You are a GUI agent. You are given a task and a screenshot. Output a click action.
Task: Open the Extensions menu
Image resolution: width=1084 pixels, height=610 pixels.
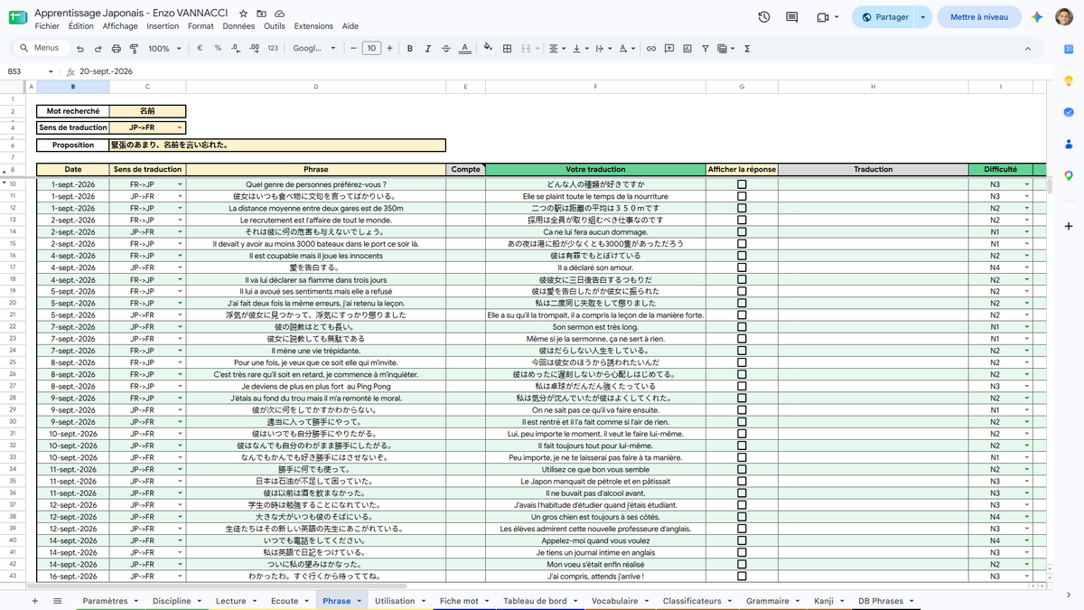point(313,26)
